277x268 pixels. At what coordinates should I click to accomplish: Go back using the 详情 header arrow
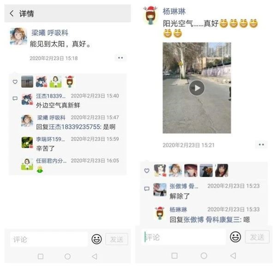pyautogui.click(x=12, y=13)
